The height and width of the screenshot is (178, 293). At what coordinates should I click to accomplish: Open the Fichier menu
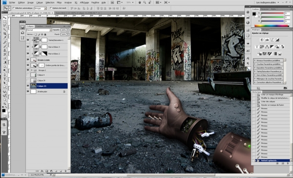(12, 2)
